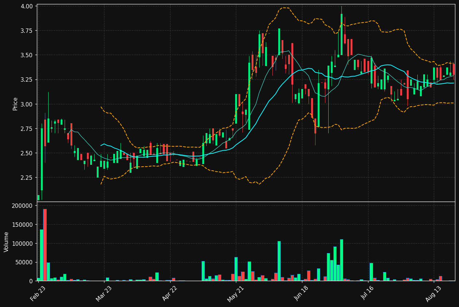Click the 'Volume' axis label

[x=7, y=242]
